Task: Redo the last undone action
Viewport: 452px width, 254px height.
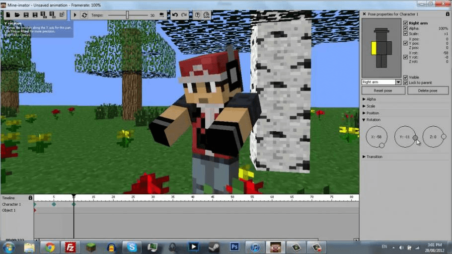Action: (184, 15)
